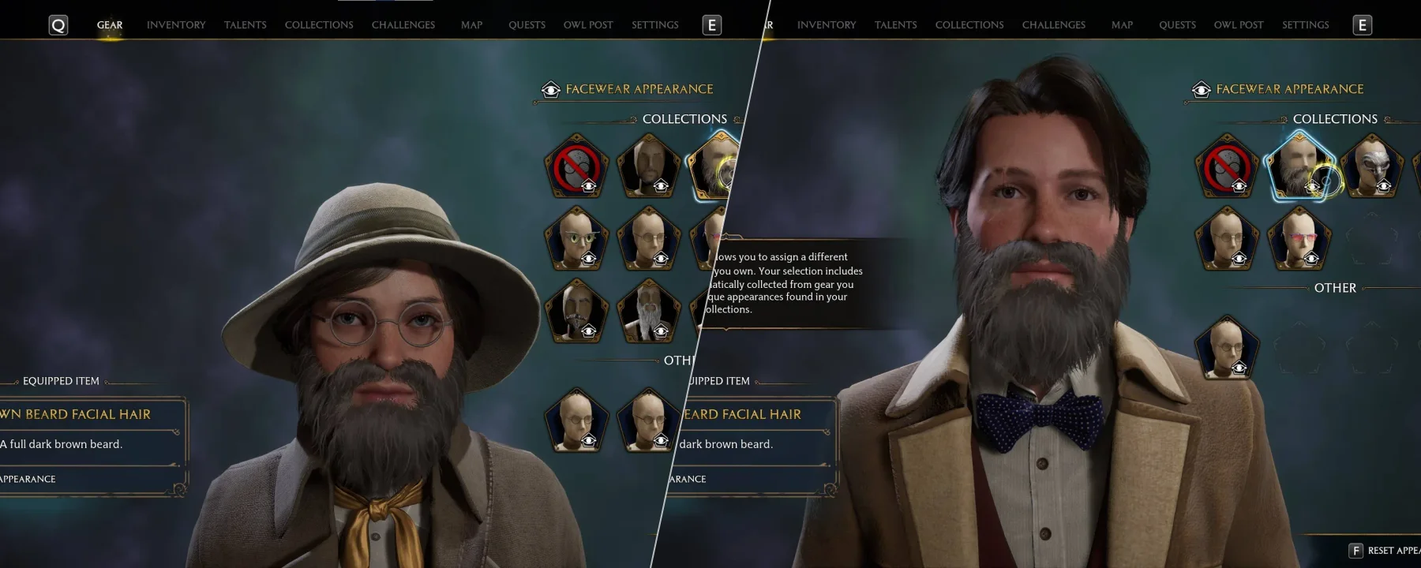Screen dimensions: 1421x568
Task: Click 'Other' section label in right panel
Action: tap(1335, 288)
